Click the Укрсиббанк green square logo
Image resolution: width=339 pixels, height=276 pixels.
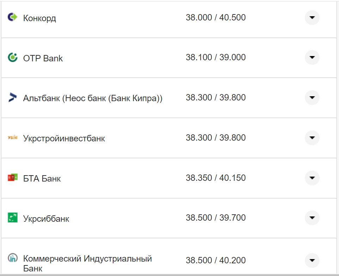pos(13,218)
